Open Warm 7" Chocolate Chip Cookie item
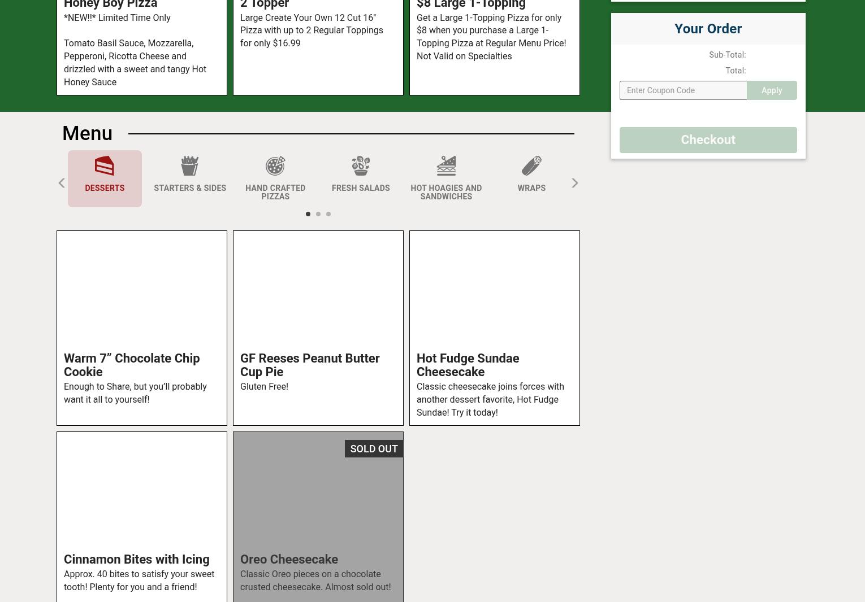865x602 pixels. 141,328
